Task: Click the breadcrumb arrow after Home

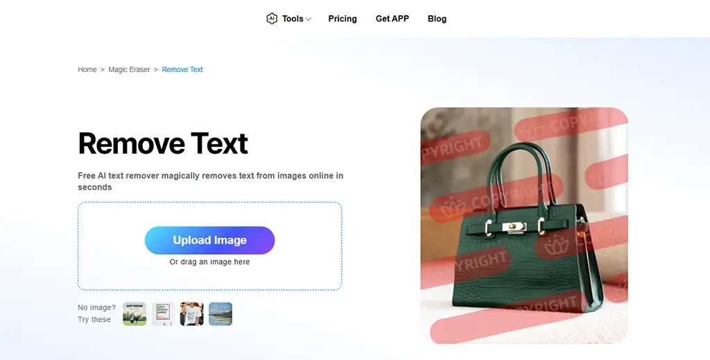Action: tap(103, 70)
